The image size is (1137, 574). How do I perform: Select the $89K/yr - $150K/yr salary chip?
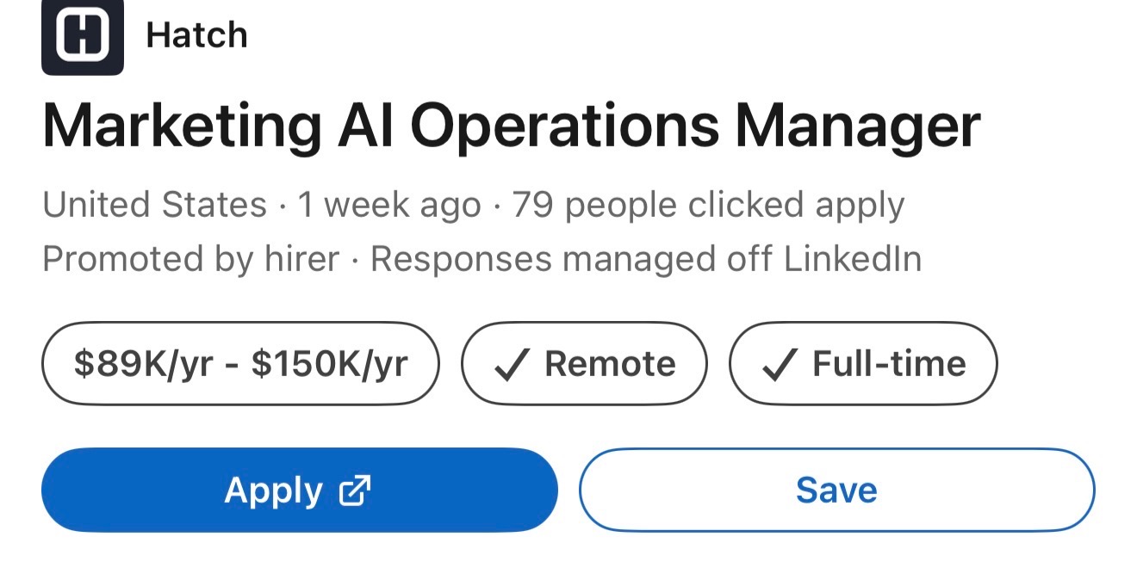coord(240,364)
